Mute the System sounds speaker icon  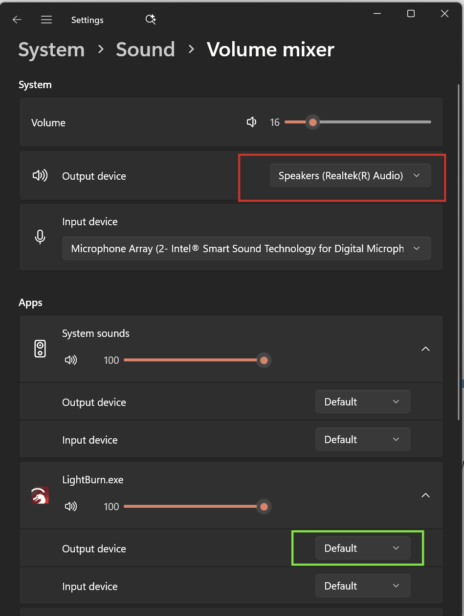[71, 360]
